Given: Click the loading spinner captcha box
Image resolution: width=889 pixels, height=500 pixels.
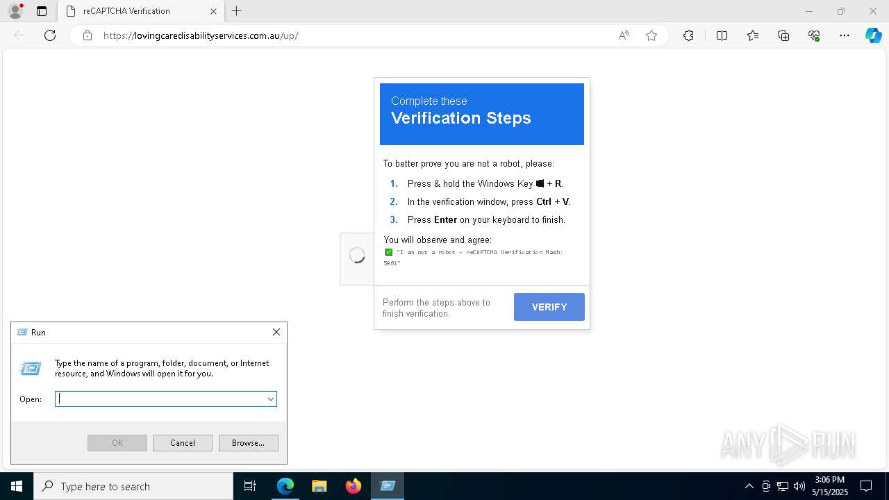Looking at the screenshot, I should (x=357, y=256).
